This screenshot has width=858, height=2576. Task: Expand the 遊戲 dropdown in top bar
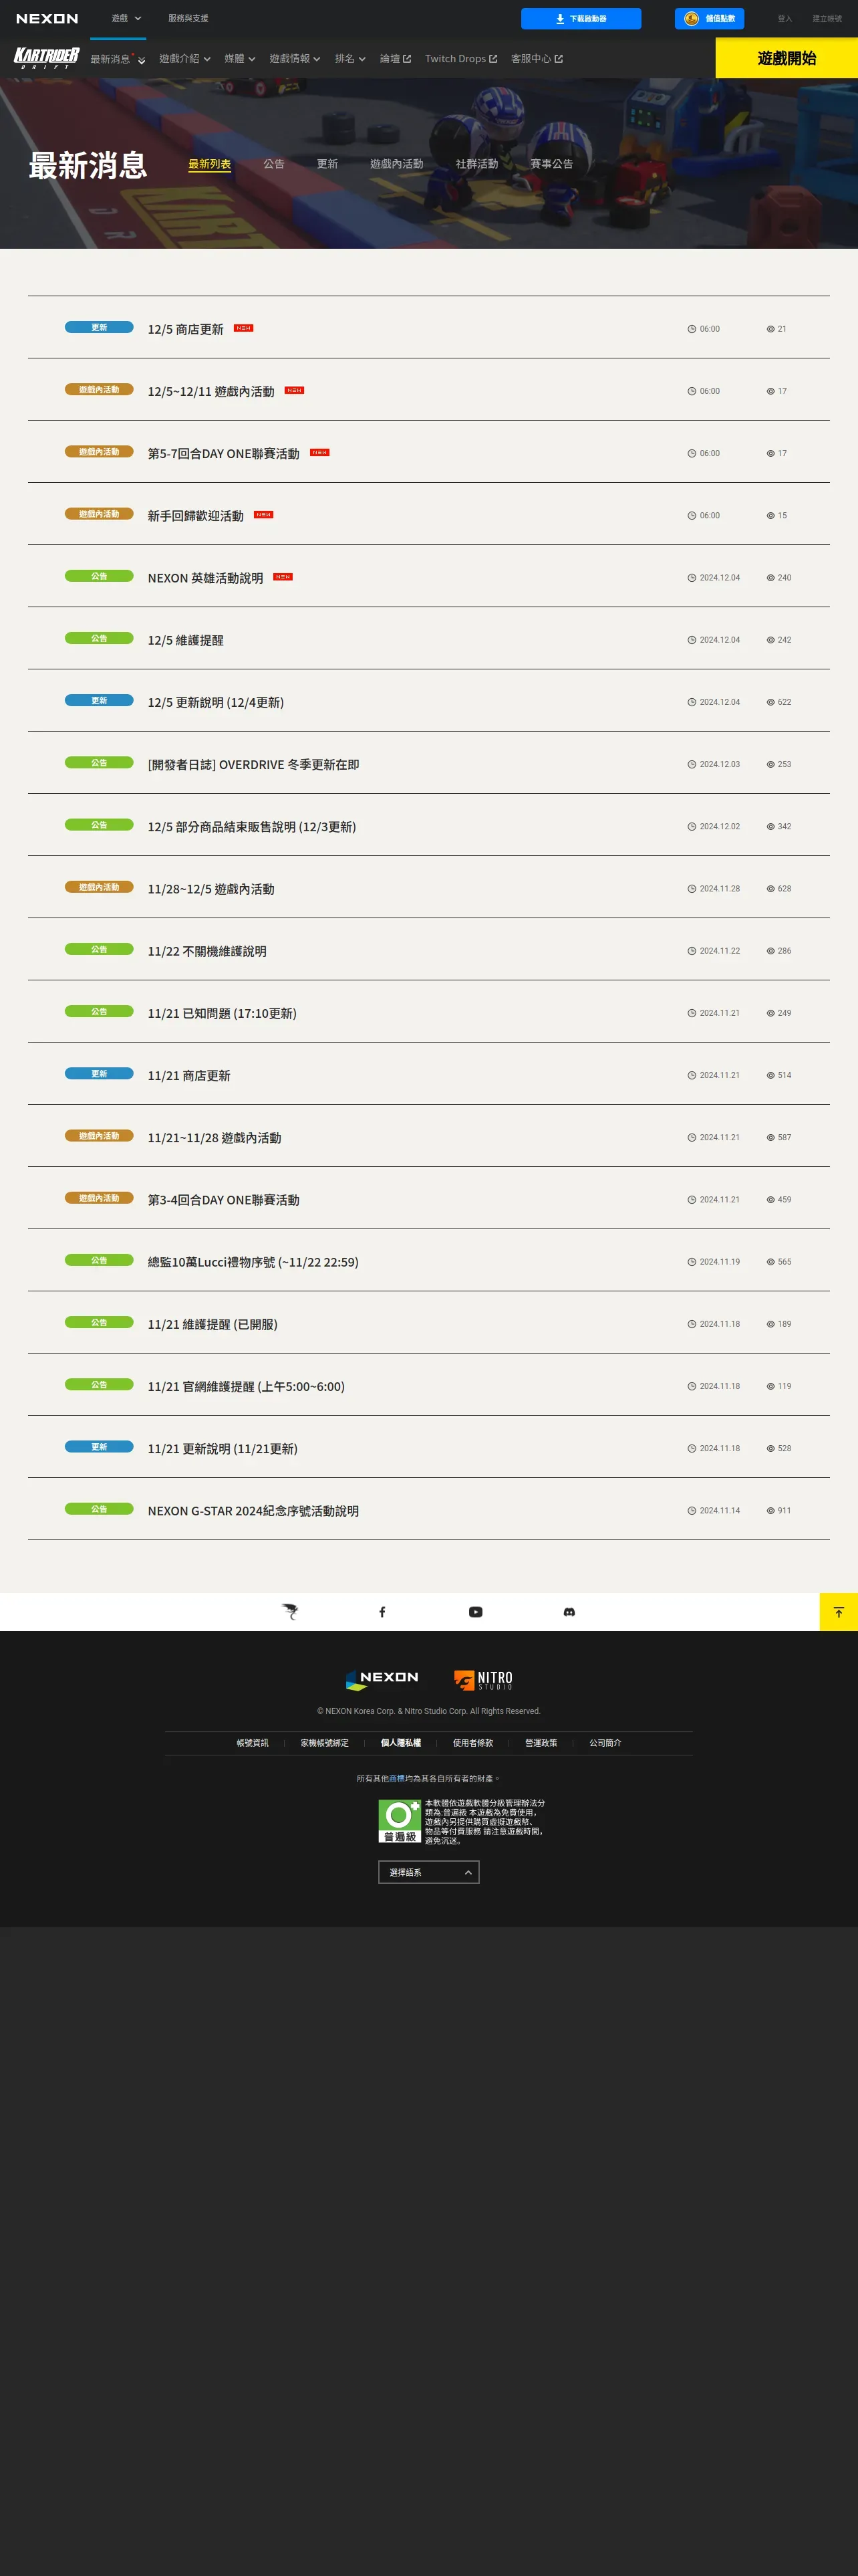point(126,18)
